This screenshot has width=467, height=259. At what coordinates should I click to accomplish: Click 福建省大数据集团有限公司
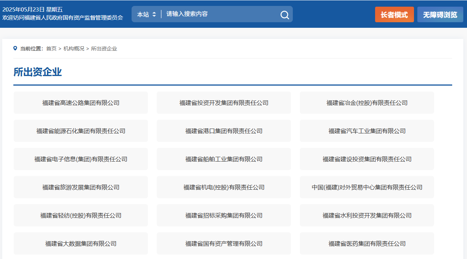(81, 243)
